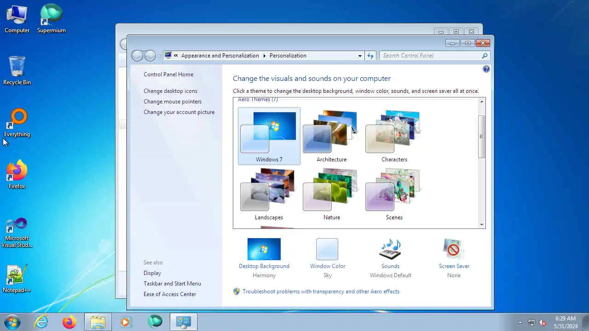
Task: Select the Windows 7 Aero theme
Action: [x=269, y=136]
